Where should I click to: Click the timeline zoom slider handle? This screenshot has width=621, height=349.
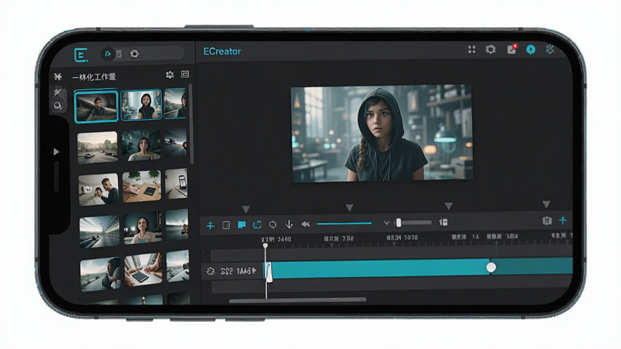[x=399, y=223]
